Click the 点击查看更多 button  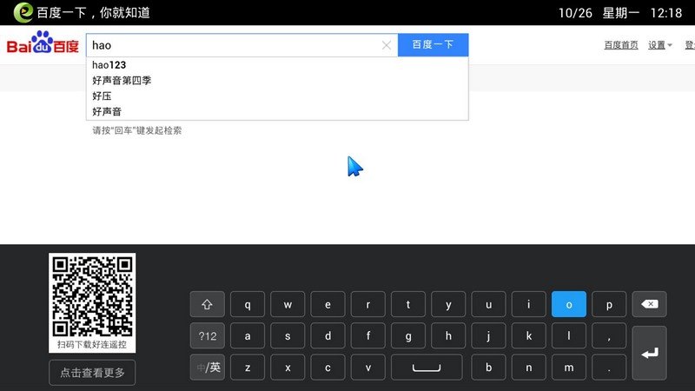92,373
